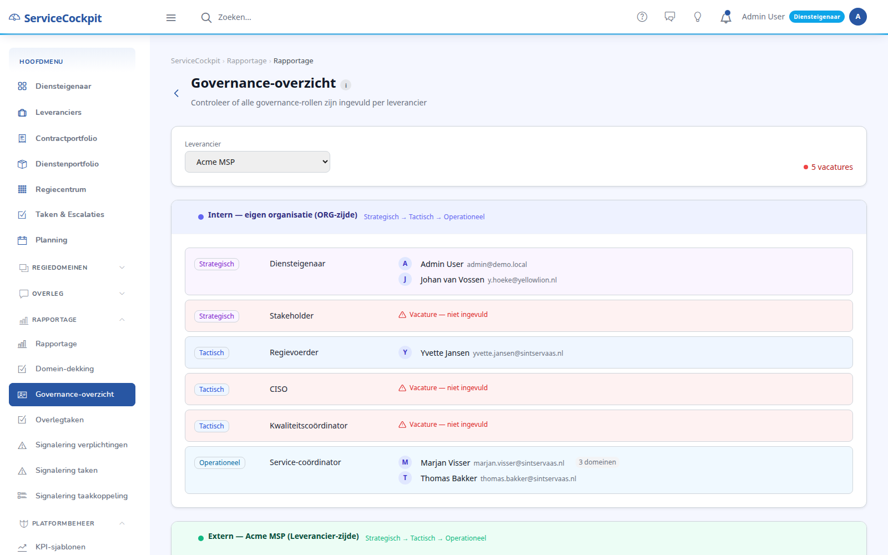Click the info icon next to page title
Screen dimensions: 888x555
(346, 85)
